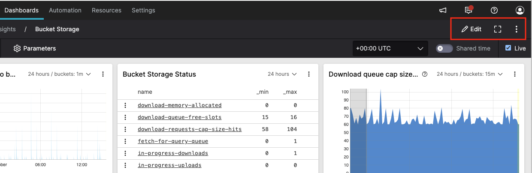Image resolution: width=532 pixels, height=173 pixels.
Task: Go to the Settings tab
Action: pyautogui.click(x=143, y=10)
